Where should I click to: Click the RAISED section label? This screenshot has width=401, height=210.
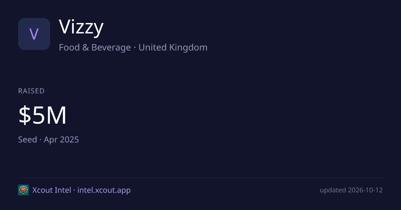pyautogui.click(x=31, y=91)
